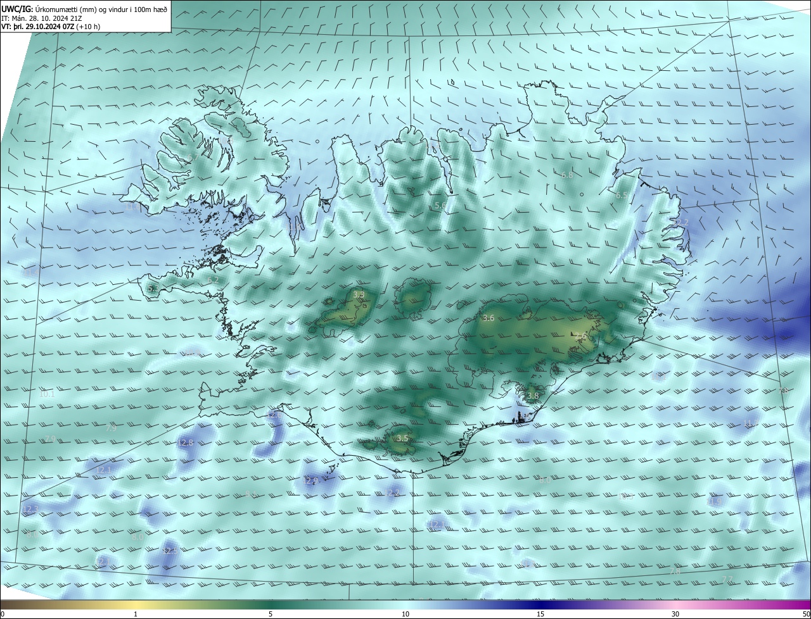
Task: Click the 5.6 value in north Iceland
Action: coord(440,206)
